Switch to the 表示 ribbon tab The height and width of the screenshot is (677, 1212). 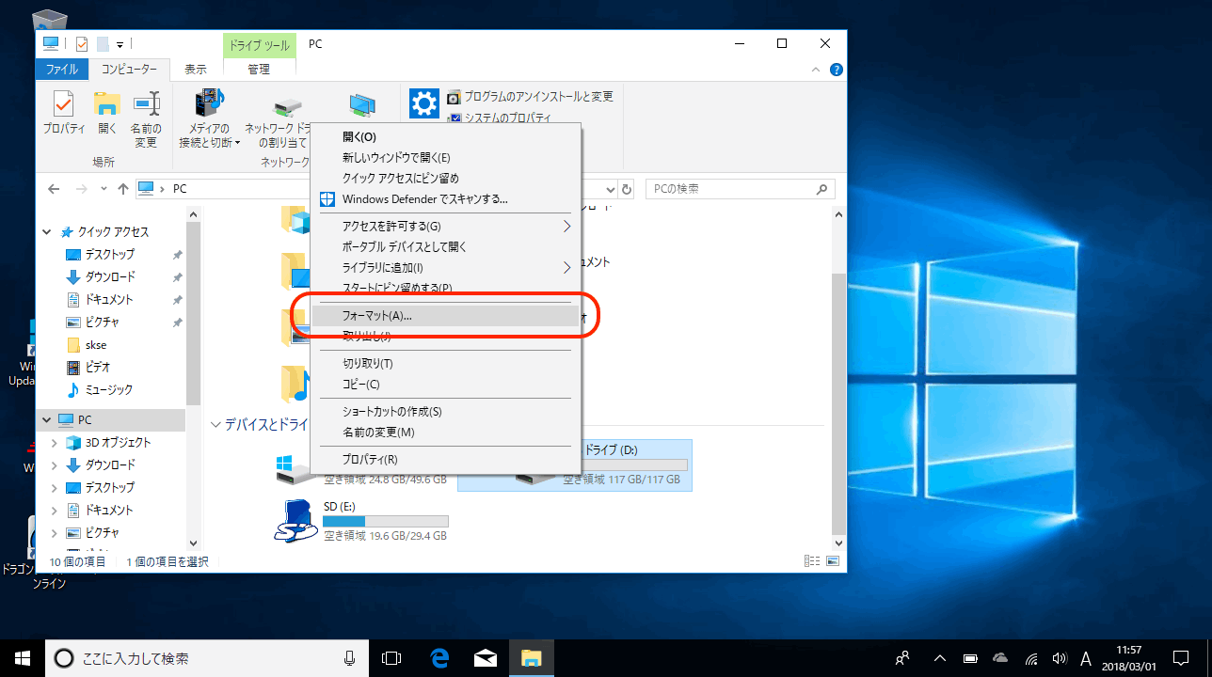tap(196, 70)
